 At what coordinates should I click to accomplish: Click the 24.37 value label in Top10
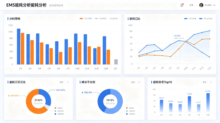pyautogui.click(x=171, y=101)
